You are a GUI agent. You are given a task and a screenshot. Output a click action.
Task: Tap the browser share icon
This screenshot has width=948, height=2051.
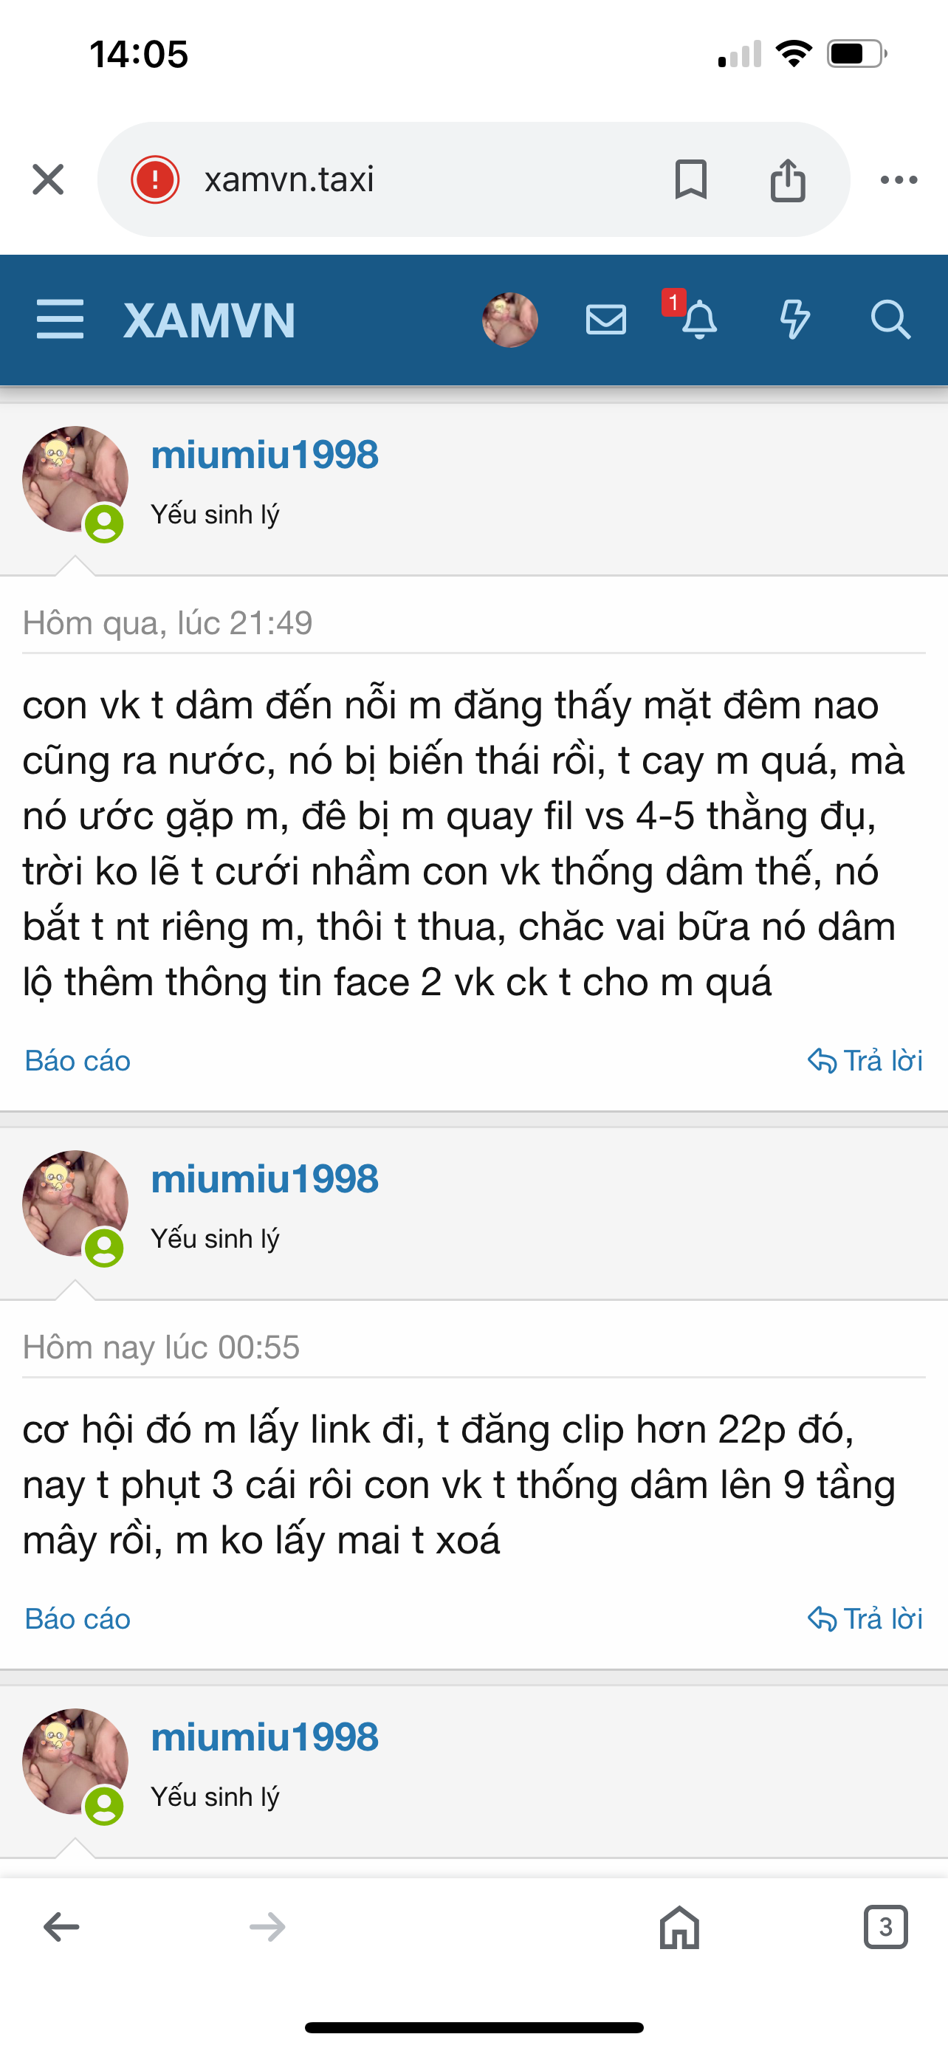pos(787,180)
